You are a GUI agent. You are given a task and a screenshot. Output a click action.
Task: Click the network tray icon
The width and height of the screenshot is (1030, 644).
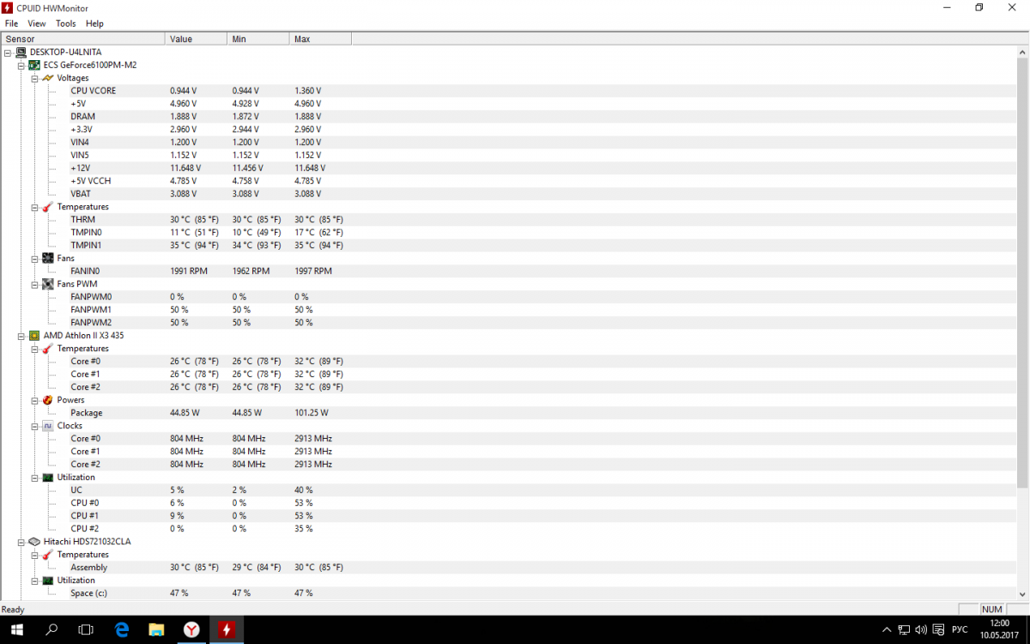click(906, 630)
